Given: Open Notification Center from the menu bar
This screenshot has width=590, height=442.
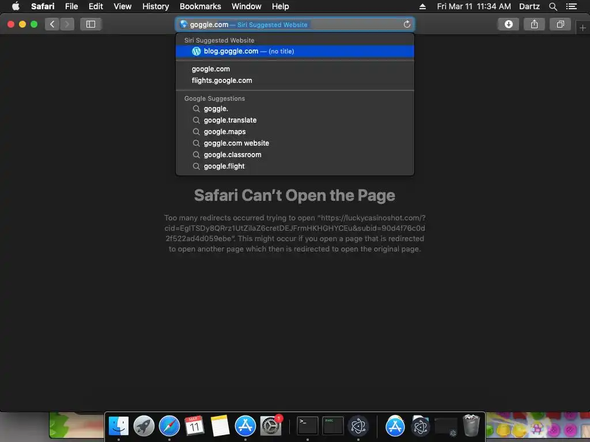Looking at the screenshot, I should 571,6.
